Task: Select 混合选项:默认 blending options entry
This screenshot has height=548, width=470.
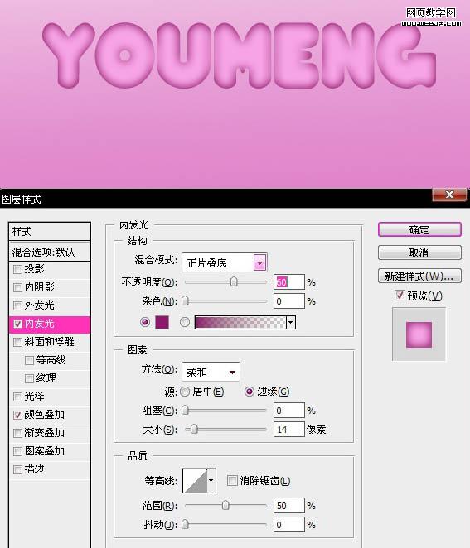Action: coord(50,252)
